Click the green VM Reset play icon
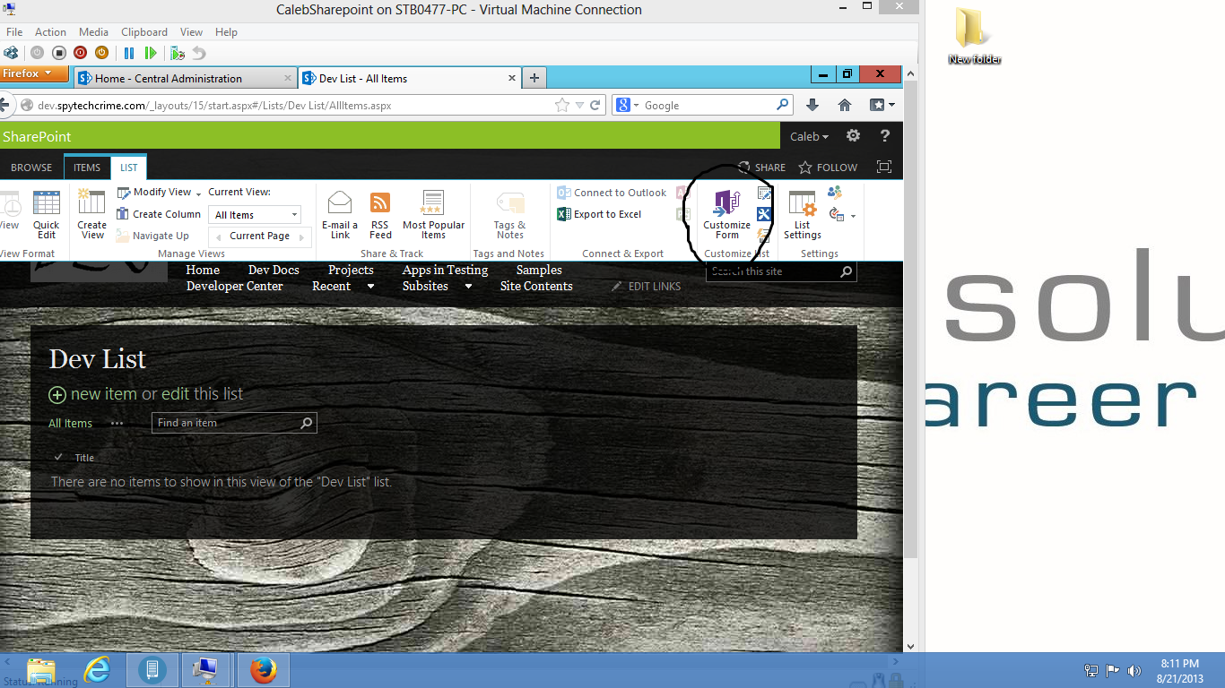 click(151, 53)
